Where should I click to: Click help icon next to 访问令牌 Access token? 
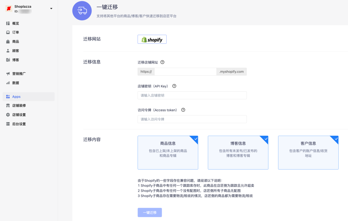(183, 110)
